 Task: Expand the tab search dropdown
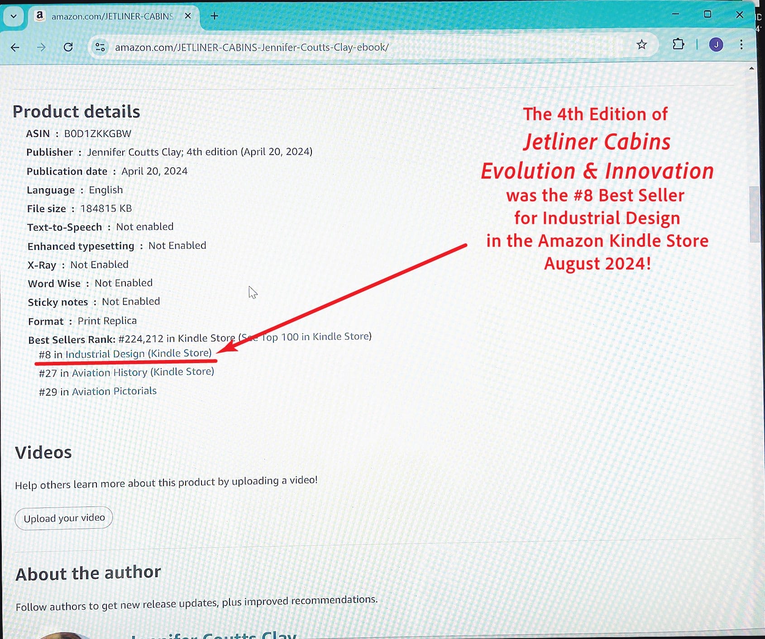pos(14,16)
